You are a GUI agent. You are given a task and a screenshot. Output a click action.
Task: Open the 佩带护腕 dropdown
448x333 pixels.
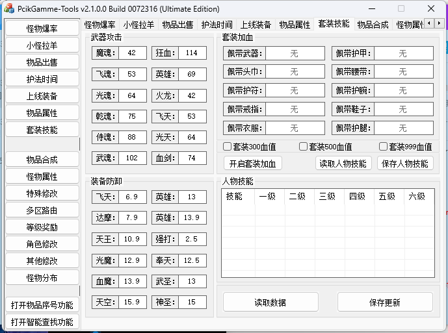click(x=403, y=90)
